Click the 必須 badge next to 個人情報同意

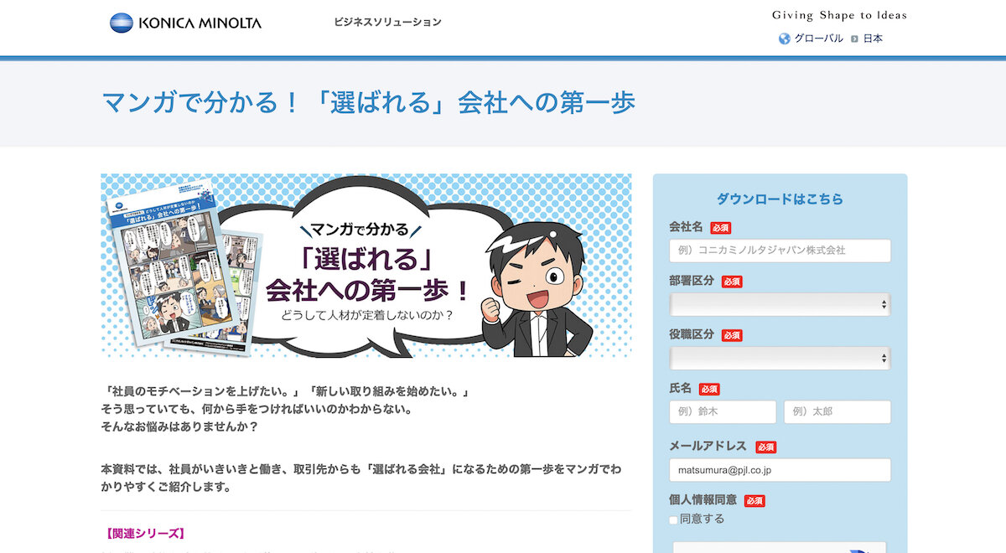click(754, 501)
